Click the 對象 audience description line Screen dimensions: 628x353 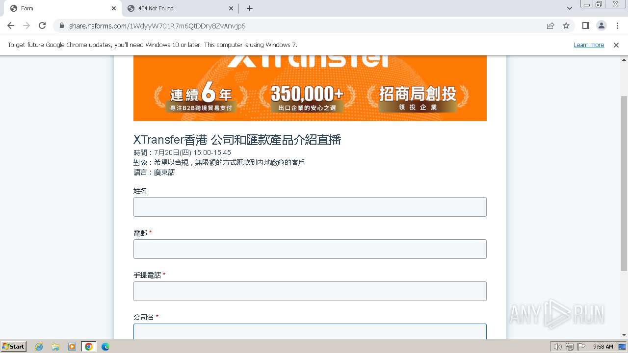coord(219,162)
